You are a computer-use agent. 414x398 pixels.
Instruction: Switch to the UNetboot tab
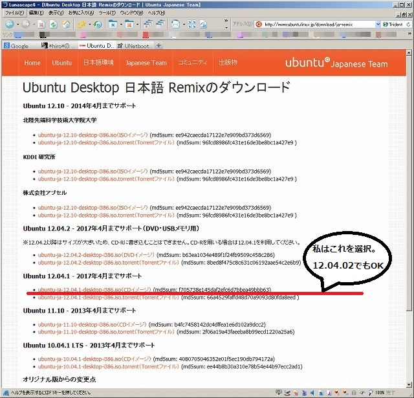coord(135,46)
